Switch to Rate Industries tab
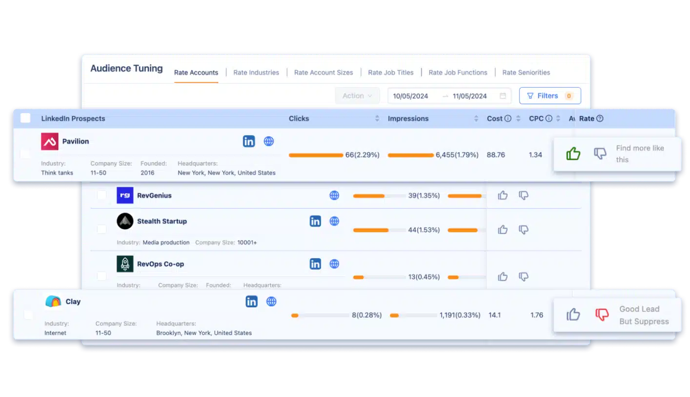The height and width of the screenshot is (397, 690). 256,73
